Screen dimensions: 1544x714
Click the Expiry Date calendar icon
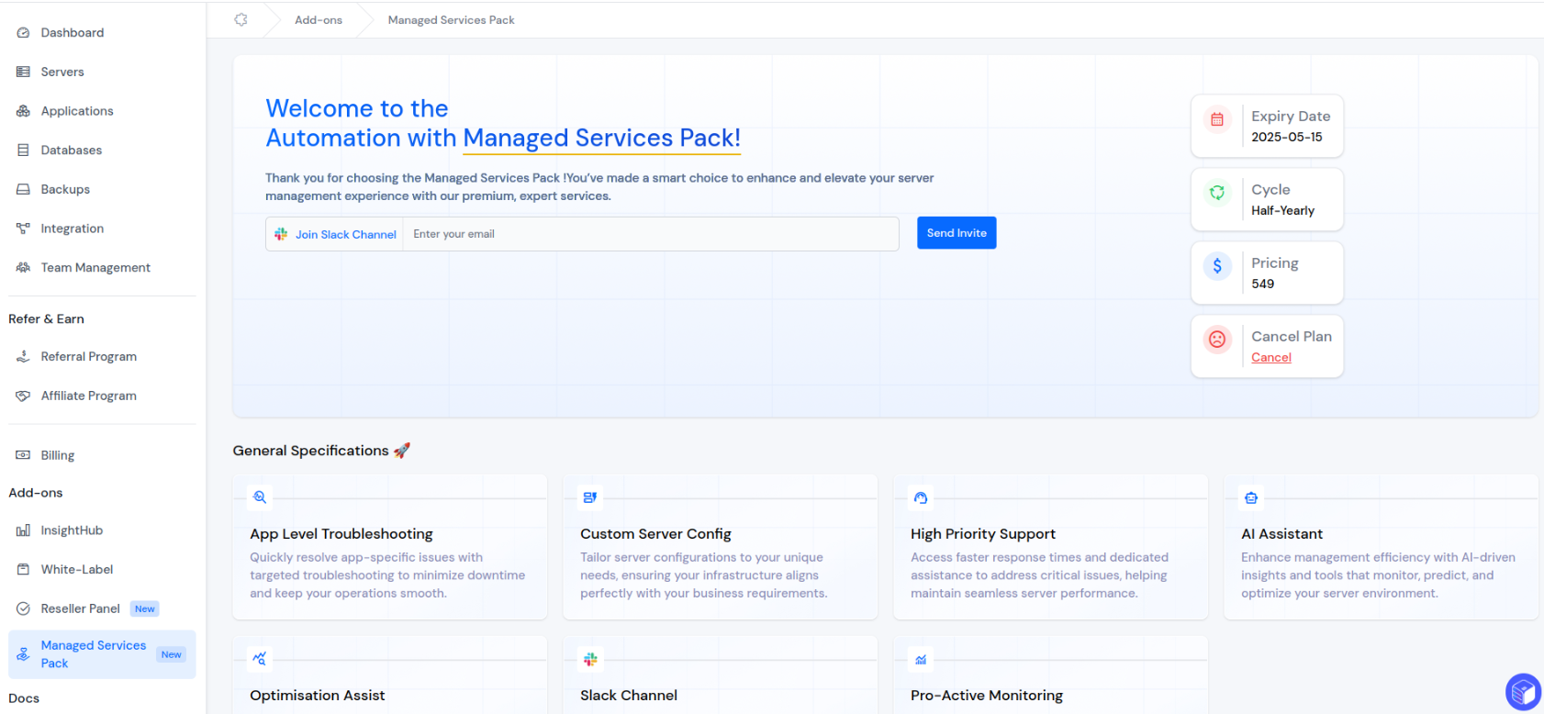[1217, 119]
